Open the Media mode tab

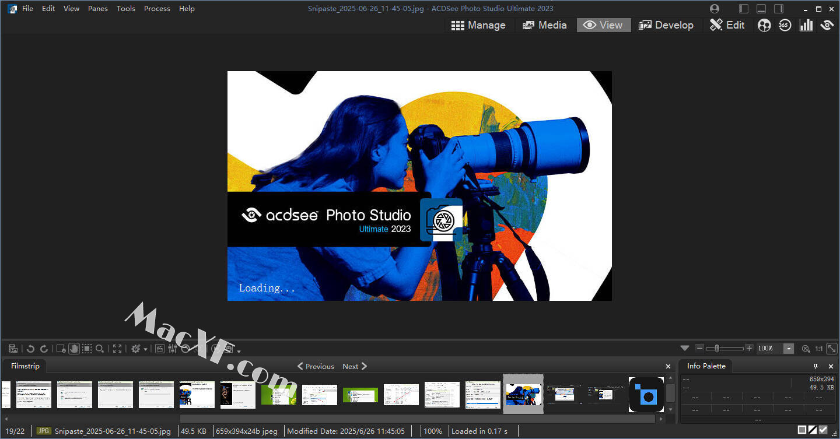point(544,25)
